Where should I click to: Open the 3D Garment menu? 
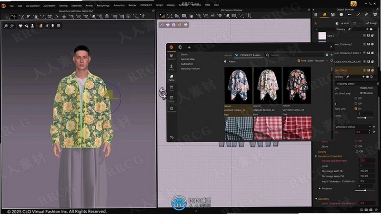[x=32, y=6]
